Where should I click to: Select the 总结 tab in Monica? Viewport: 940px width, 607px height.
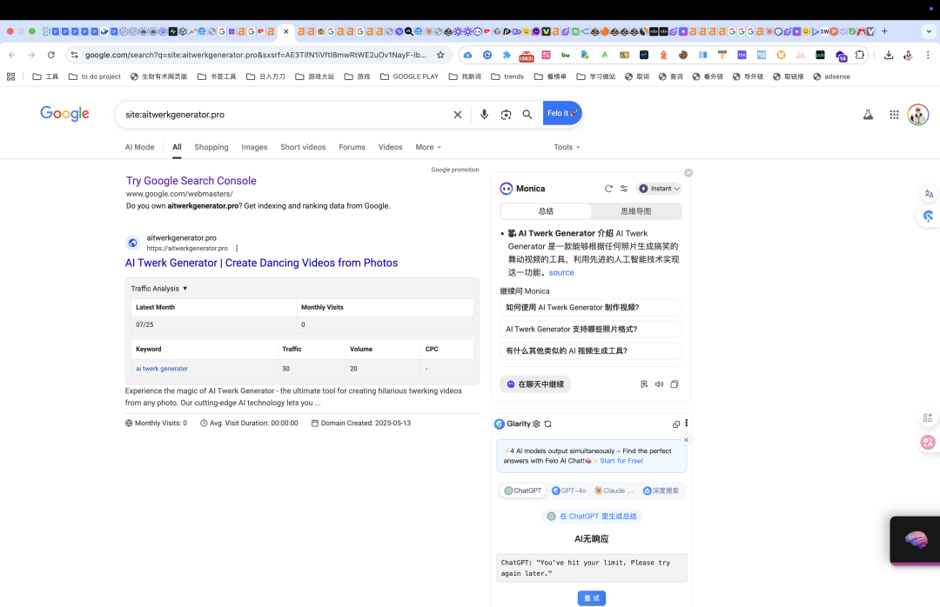[546, 211]
